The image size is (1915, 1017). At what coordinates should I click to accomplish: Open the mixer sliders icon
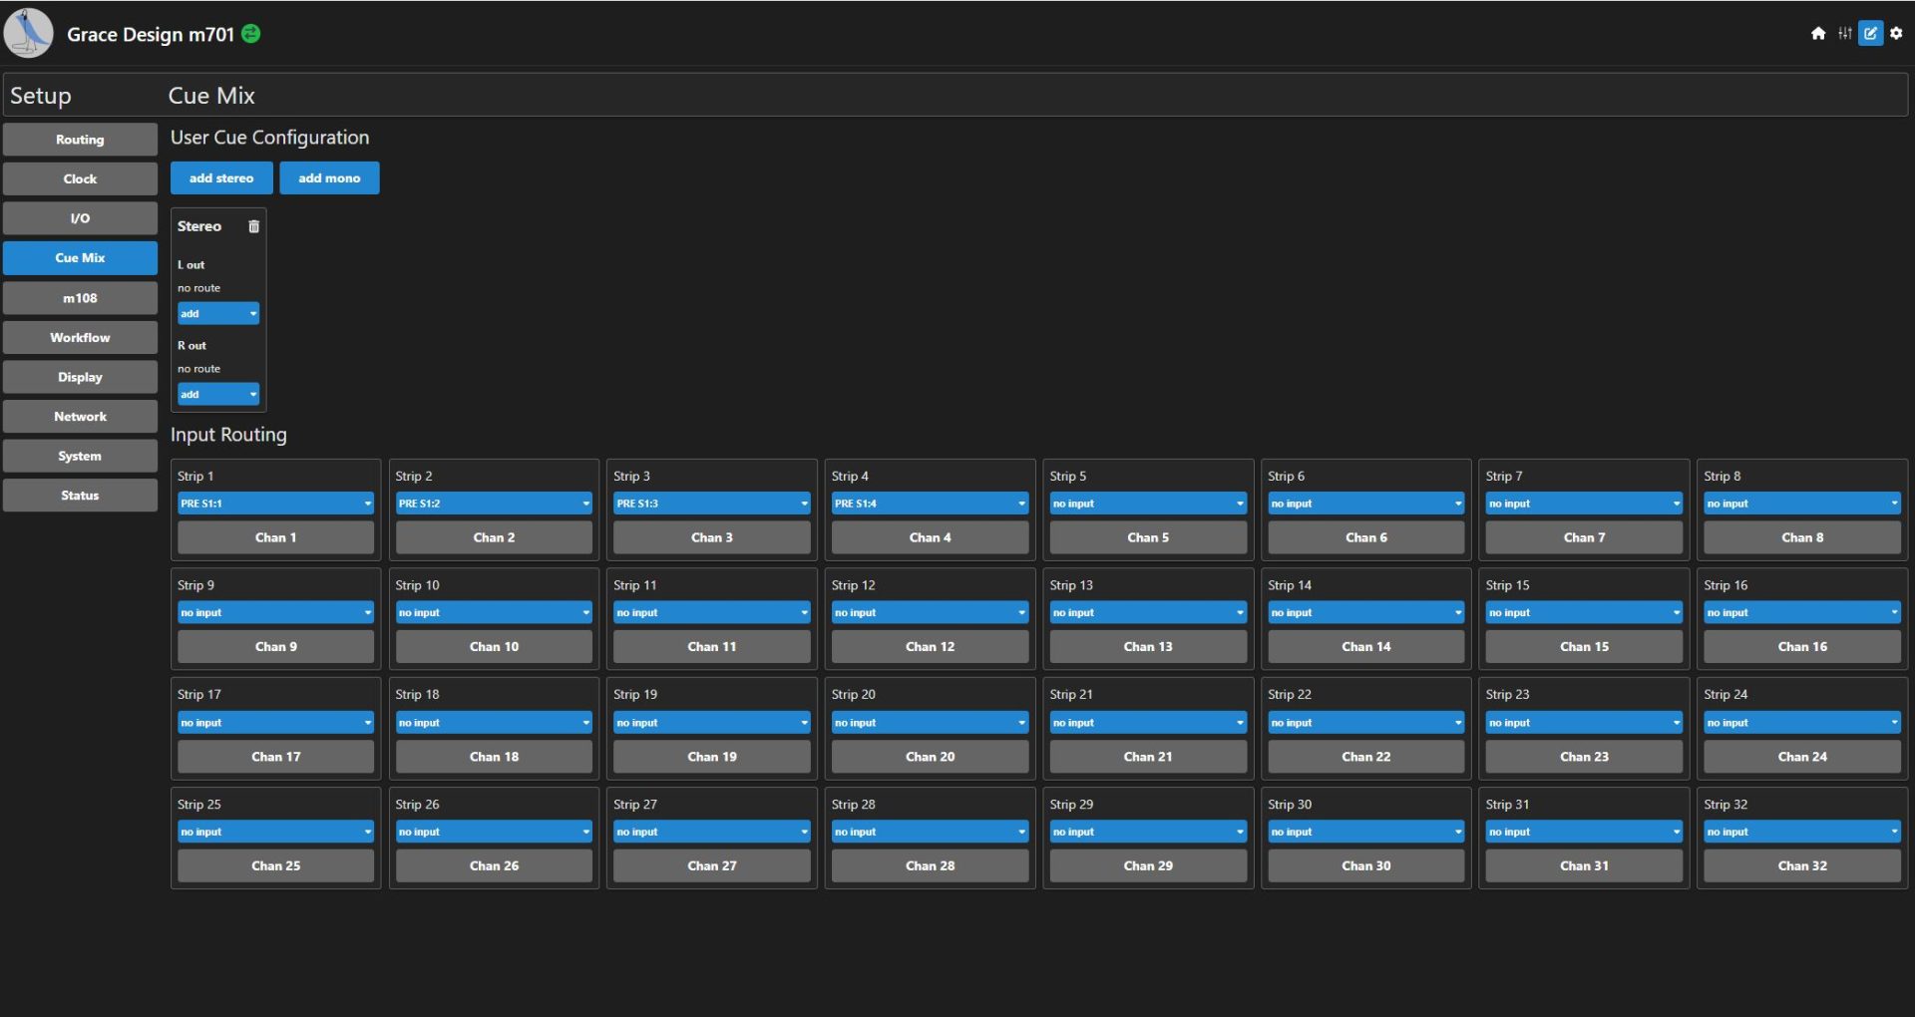(x=1844, y=34)
